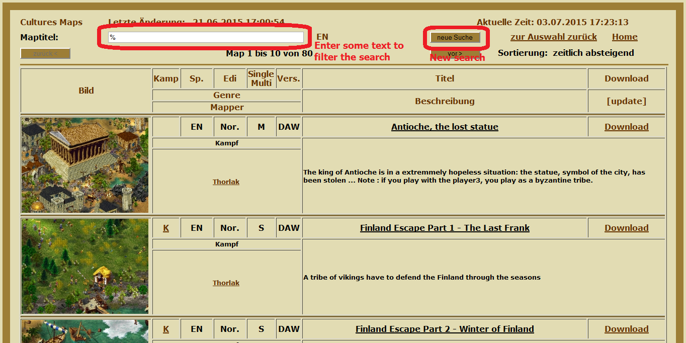
Task: Click the Beschreibung header cell
Action: [x=445, y=101]
